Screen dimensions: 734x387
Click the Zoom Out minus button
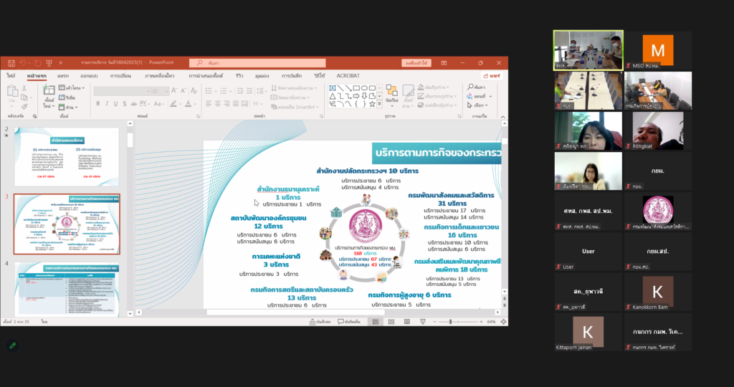point(434,322)
